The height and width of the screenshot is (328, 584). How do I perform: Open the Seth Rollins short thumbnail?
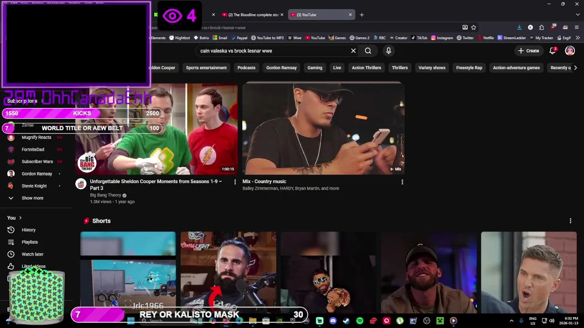coord(228,272)
